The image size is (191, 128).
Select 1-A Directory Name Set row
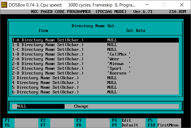(95, 40)
